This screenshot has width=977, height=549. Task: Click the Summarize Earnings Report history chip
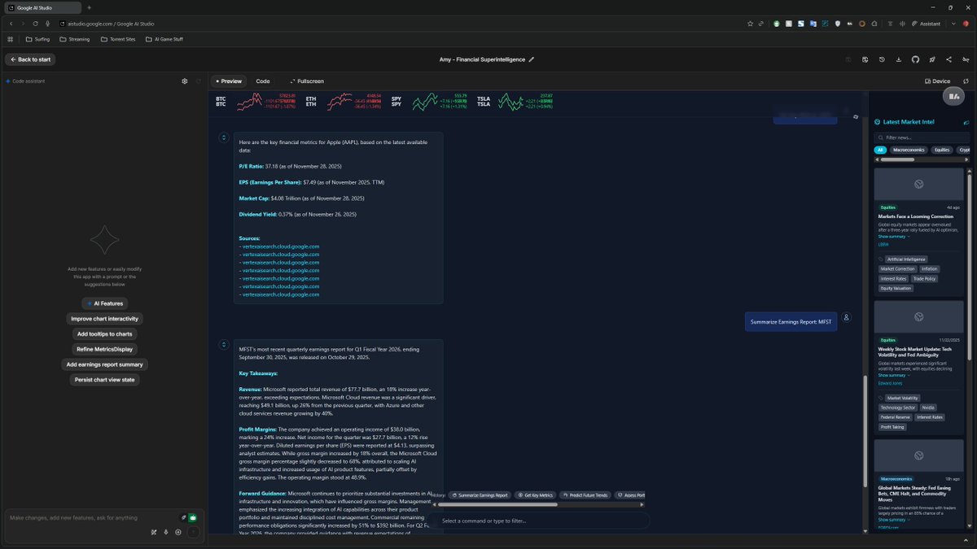coord(481,495)
